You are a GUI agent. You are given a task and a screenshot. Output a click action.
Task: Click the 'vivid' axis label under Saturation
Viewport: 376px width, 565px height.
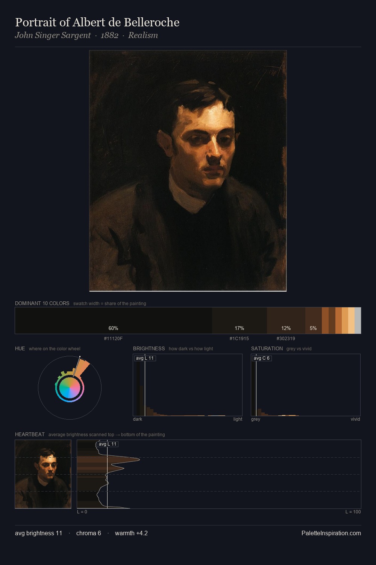pos(355,419)
